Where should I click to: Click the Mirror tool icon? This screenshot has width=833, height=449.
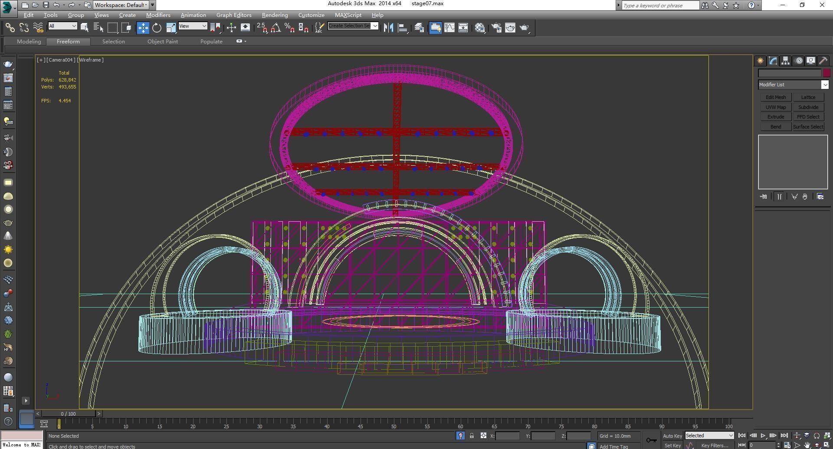[x=388, y=28]
